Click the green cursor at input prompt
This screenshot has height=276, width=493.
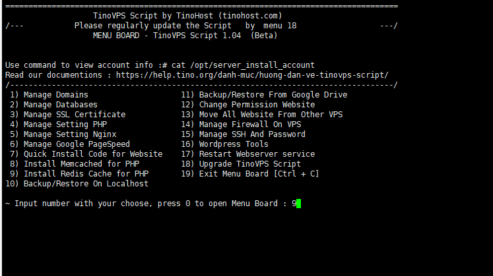(299, 204)
